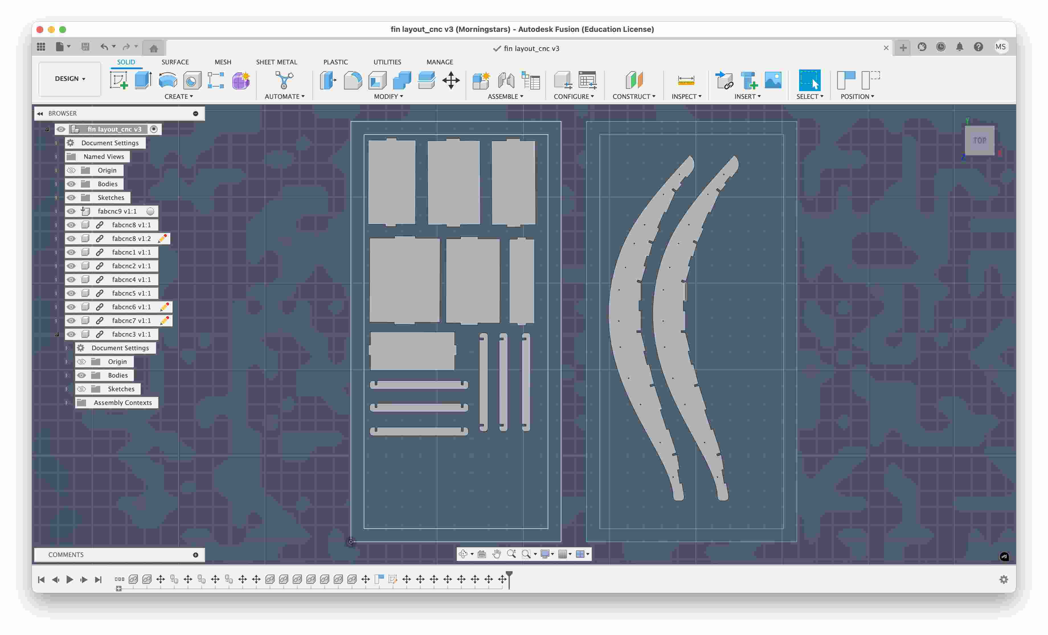Open timeline settings gear
This screenshot has height=635, width=1048.
tap(1004, 579)
